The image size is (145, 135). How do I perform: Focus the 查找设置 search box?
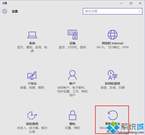[112, 11]
